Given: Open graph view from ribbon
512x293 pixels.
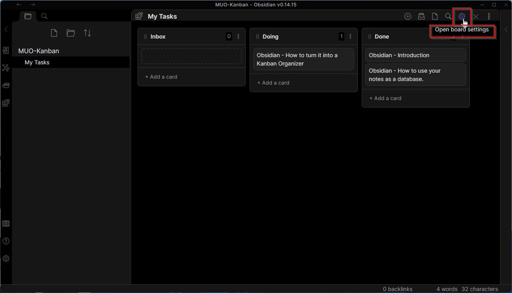Looking at the screenshot, I should (x=6, y=68).
